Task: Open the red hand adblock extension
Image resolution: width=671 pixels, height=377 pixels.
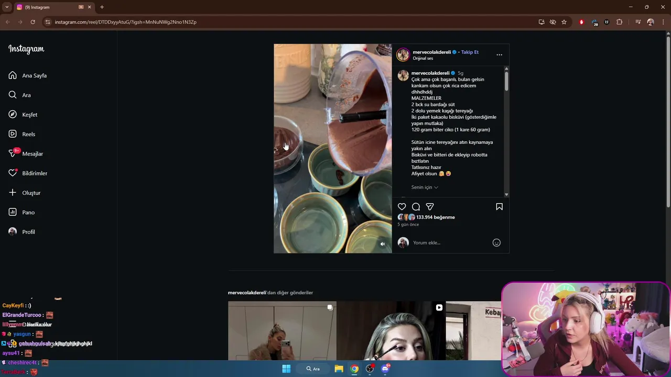Action: (x=581, y=22)
